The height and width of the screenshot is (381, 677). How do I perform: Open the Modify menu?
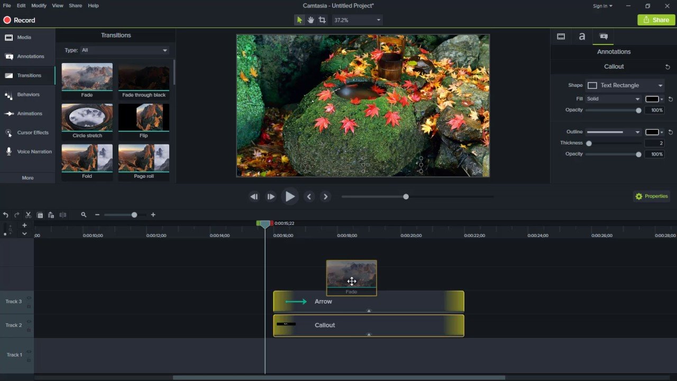[39, 5]
